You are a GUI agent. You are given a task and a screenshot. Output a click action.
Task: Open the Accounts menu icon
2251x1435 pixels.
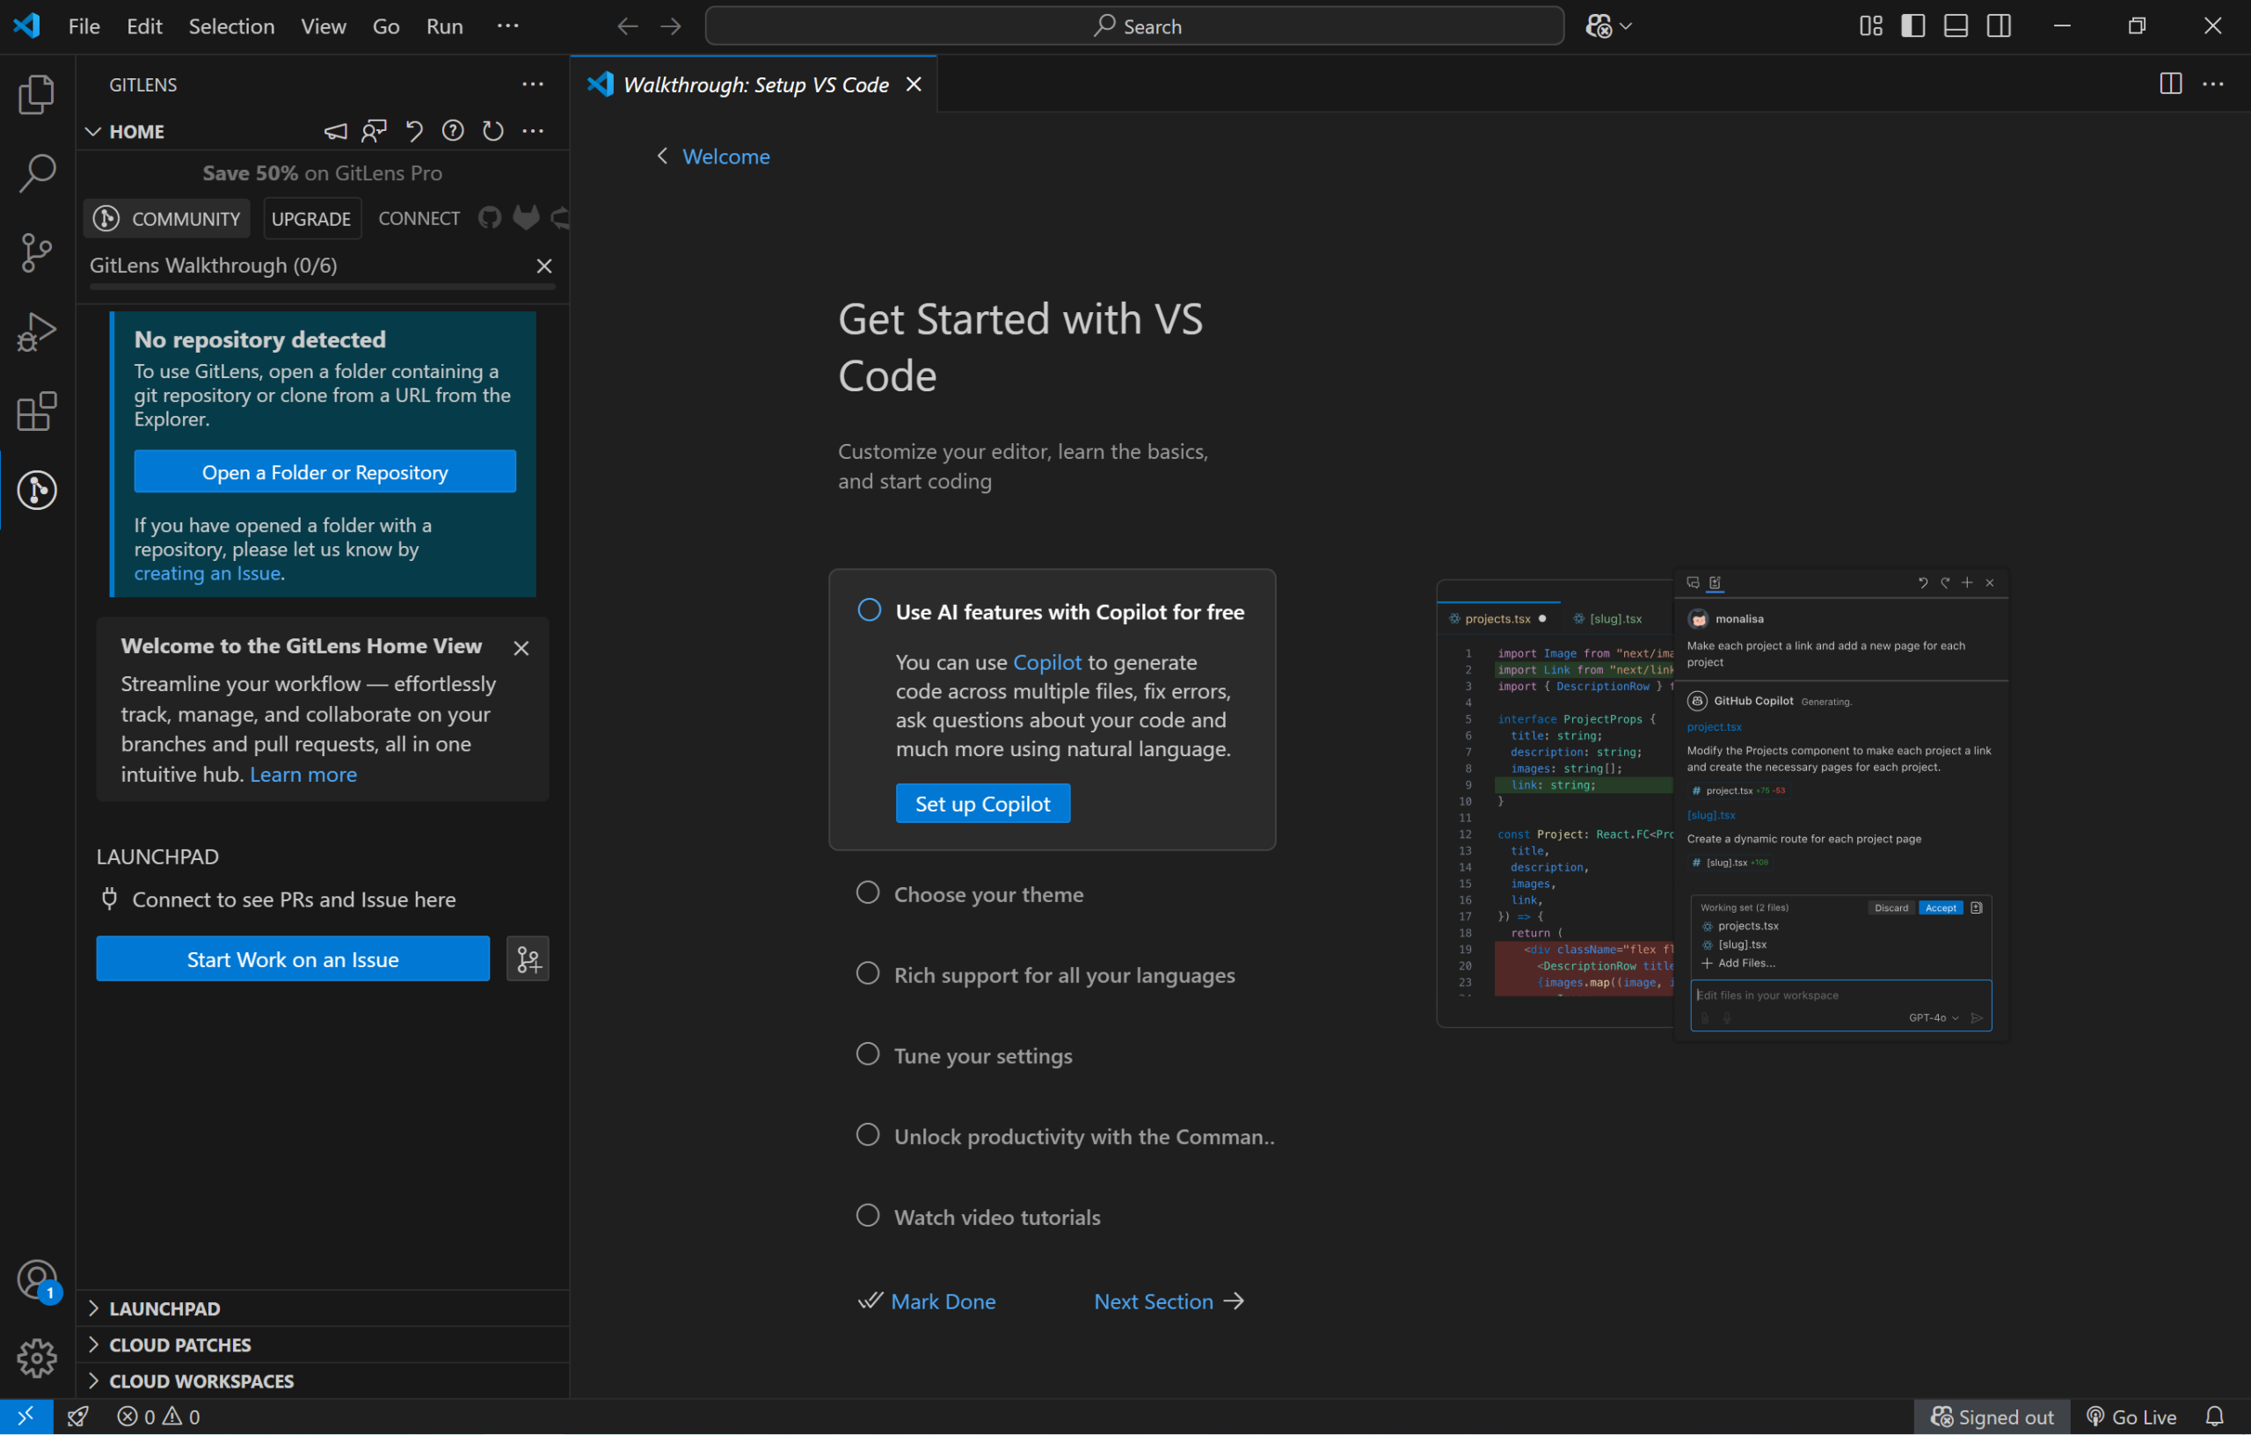(x=36, y=1280)
